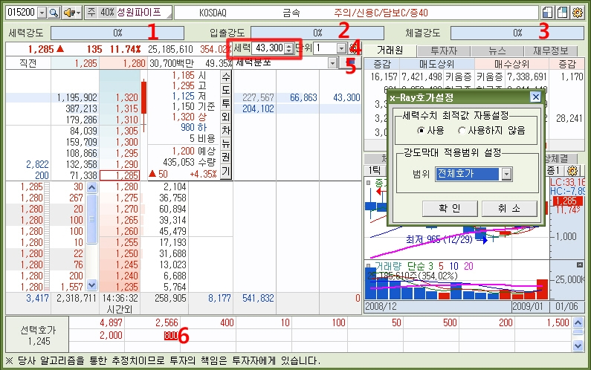This screenshot has height=370, width=591.
Task: Open the stock search magnifier icon
Action: 54,13
